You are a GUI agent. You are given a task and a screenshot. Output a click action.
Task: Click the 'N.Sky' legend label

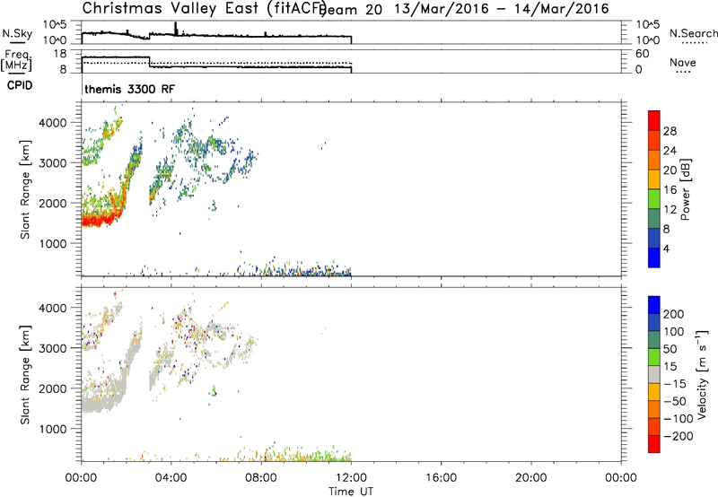pyautogui.click(x=17, y=33)
